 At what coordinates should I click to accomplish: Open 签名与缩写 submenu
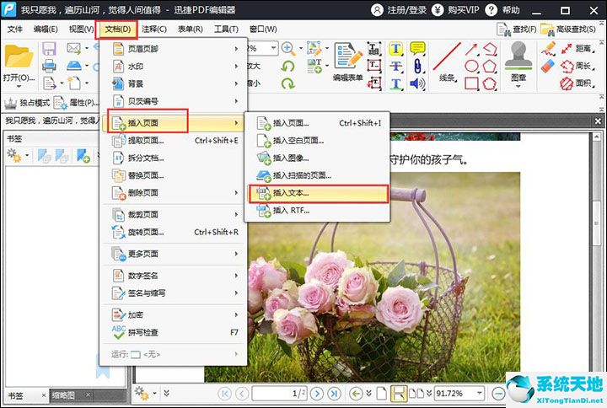click(x=174, y=293)
